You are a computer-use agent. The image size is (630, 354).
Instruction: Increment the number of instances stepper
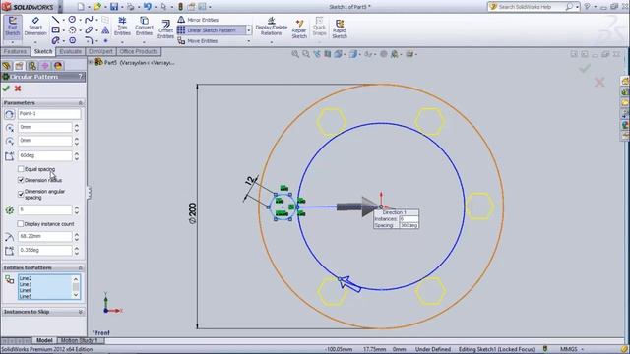tap(77, 207)
